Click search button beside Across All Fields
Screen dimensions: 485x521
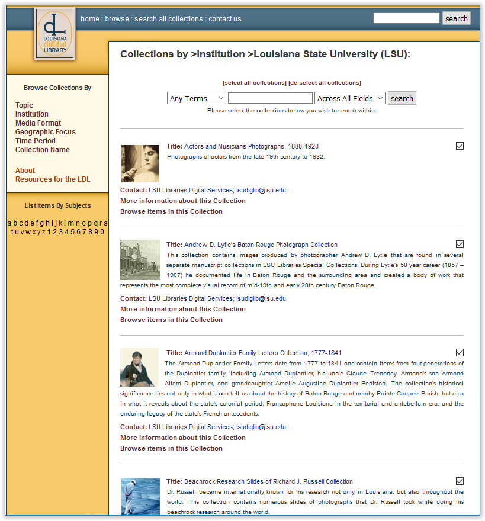pyautogui.click(x=402, y=98)
